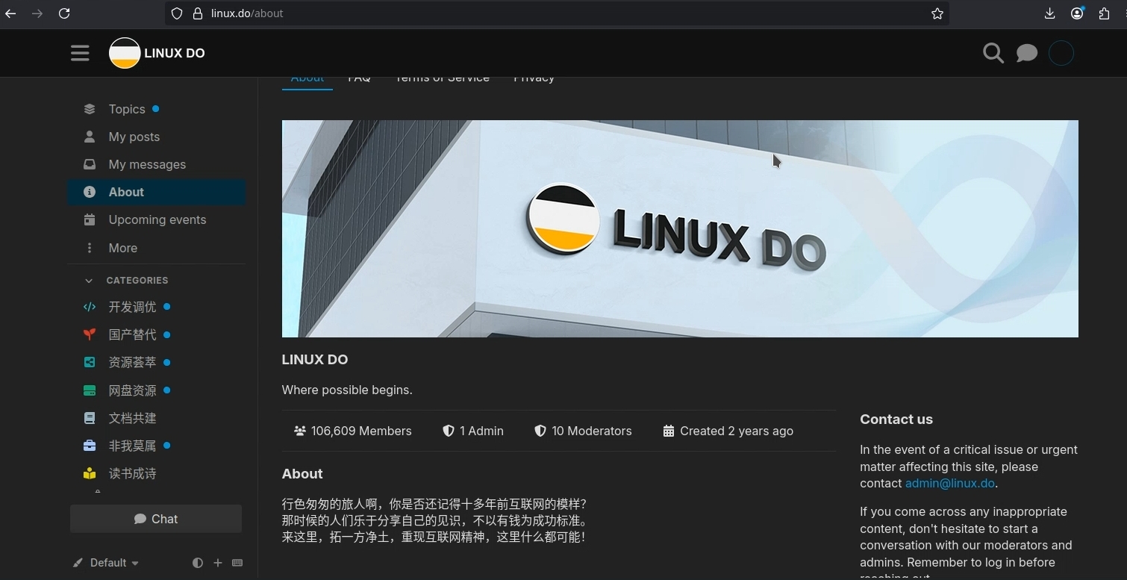Reload the page with refresh button
The height and width of the screenshot is (580, 1127).
tap(64, 13)
